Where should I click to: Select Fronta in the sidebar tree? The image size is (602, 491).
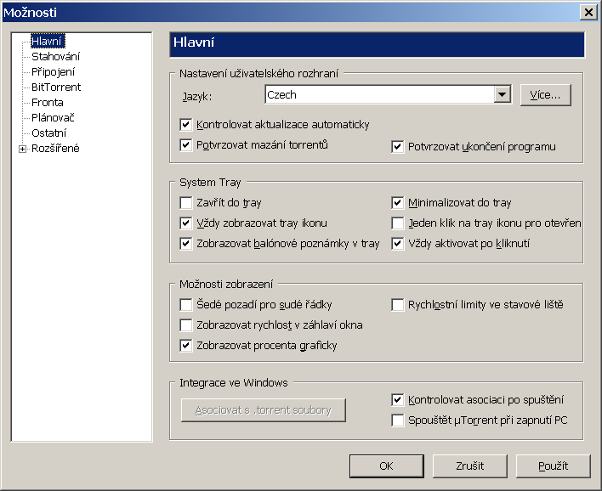pyautogui.click(x=48, y=102)
